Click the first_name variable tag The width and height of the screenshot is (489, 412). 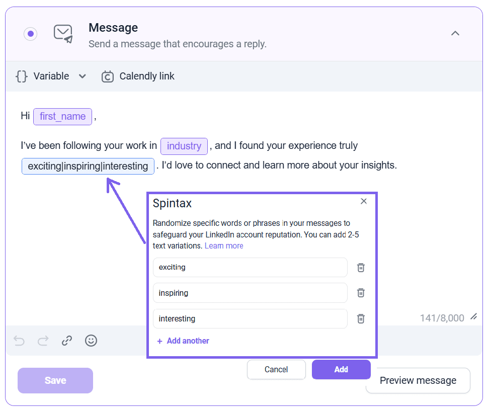point(62,117)
